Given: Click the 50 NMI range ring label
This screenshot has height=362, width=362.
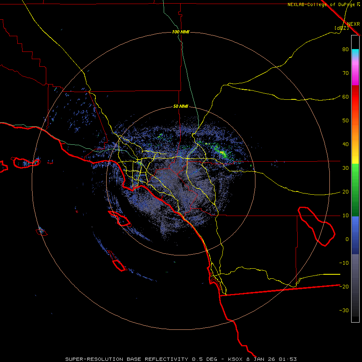Looking at the screenshot, I should pyautogui.click(x=181, y=107).
